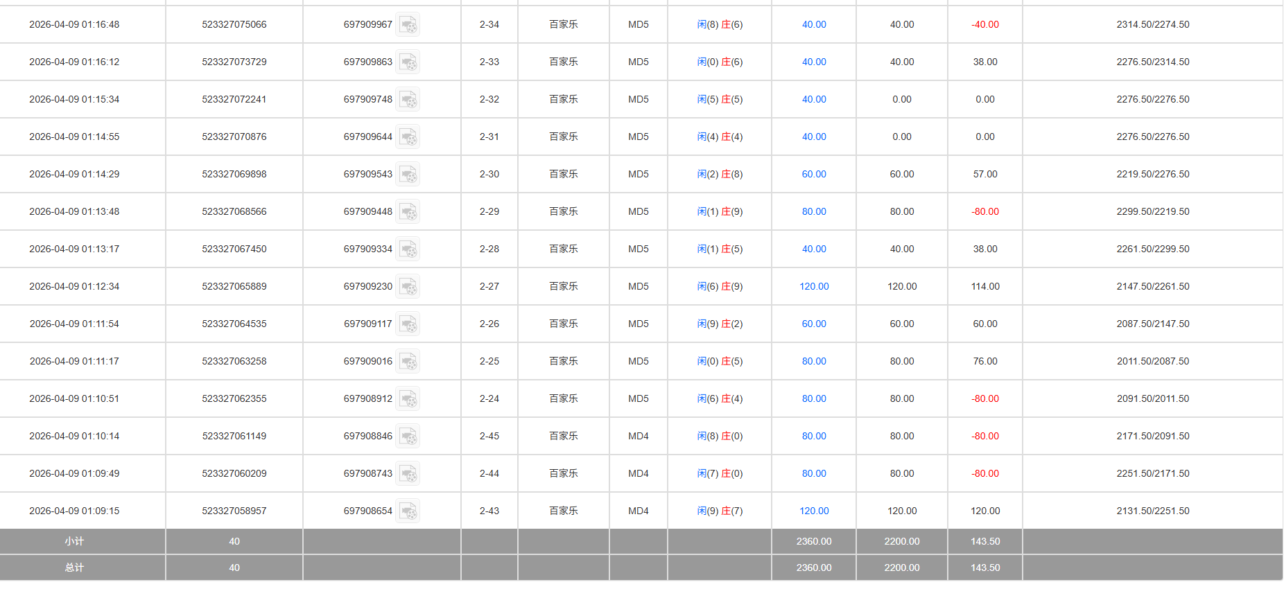
Task: Click video replay icon beside 697909863
Action: coord(408,62)
